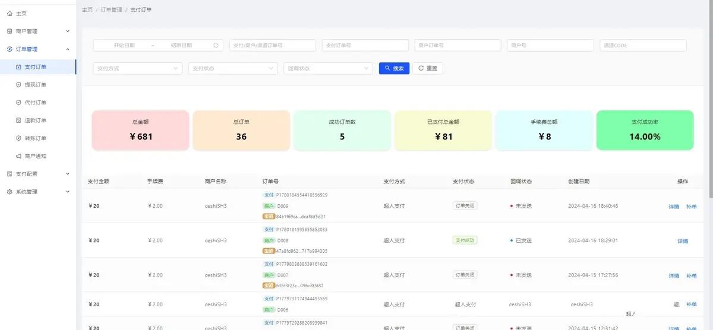Click the pink 总金额 ¥681 card
The width and height of the screenshot is (713, 330).
[x=140, y=130]
